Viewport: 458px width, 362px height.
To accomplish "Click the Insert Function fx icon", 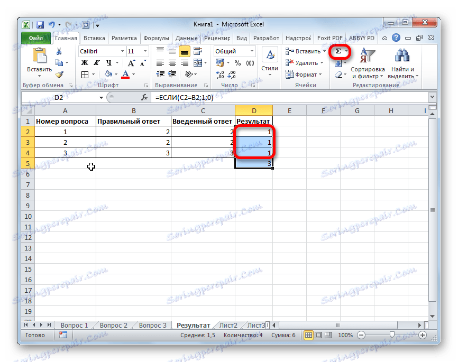I will [x=144, y=97].
